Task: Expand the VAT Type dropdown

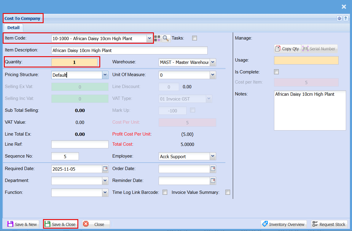Action: coord(209,99)
